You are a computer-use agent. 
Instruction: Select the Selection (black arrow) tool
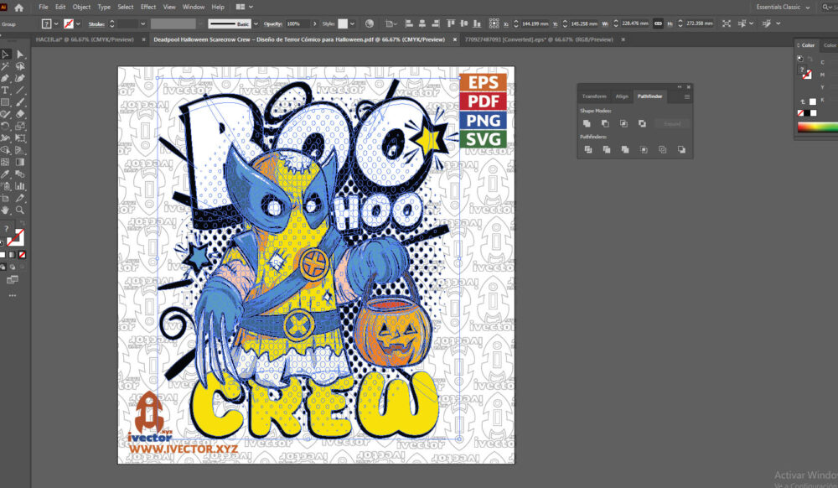[x=5, y=54]
